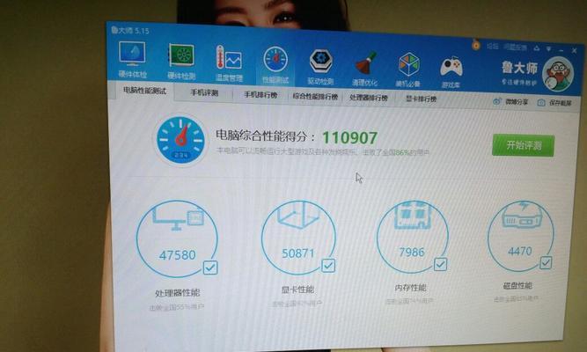Open 清理优化 broom icon
This screenshot has height=352, width=587.
tap(365, 63)
